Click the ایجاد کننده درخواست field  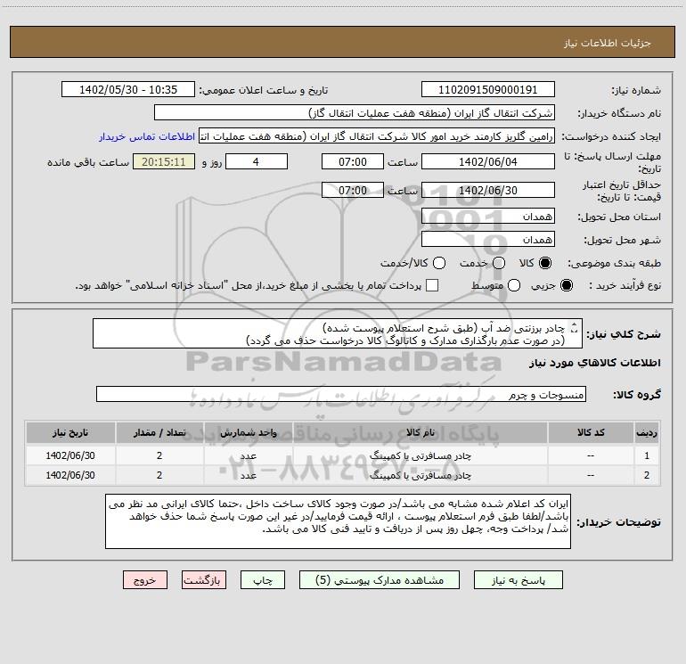pos(377,136)
